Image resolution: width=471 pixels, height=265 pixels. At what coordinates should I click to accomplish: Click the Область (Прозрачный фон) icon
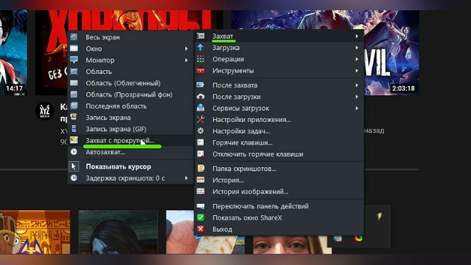(x=74, y=95)
